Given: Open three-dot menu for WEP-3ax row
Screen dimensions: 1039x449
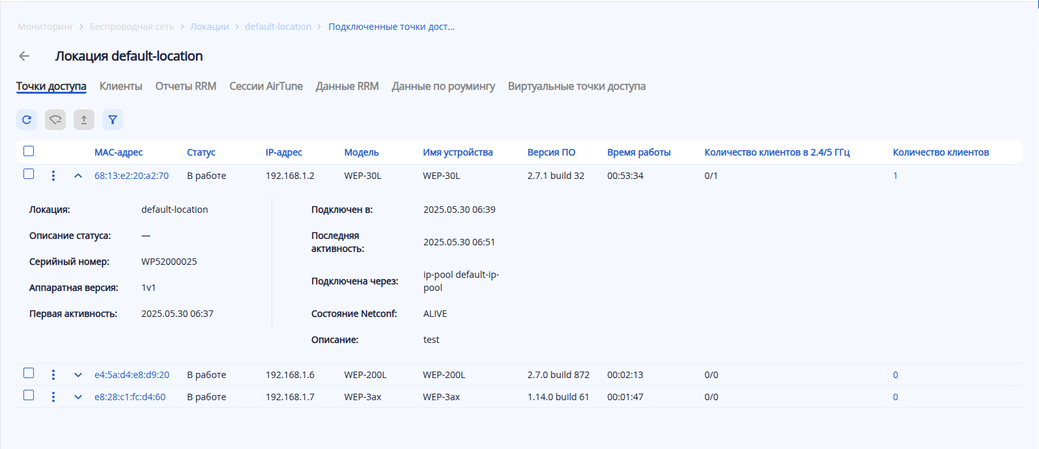Looking at the screenshot, I should coord(53,397).
